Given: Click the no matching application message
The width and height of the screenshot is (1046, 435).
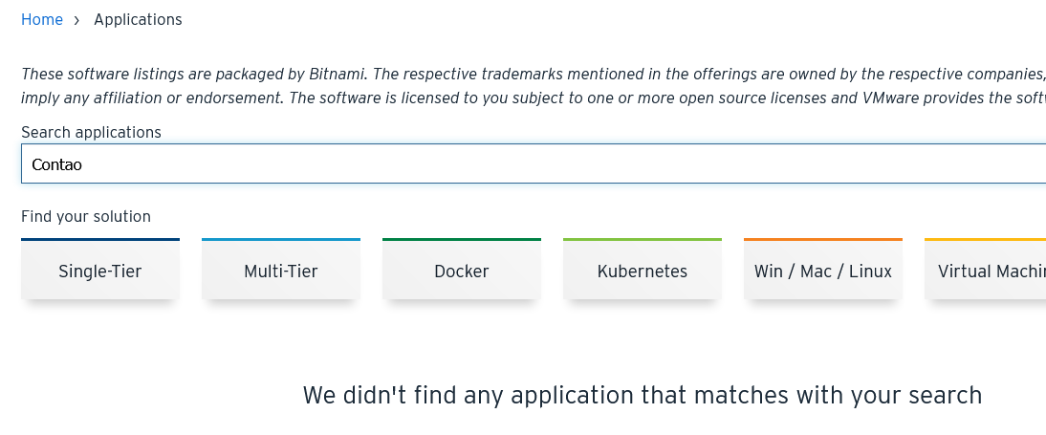Looking at the screenshot, I should [x=643, y=395].
